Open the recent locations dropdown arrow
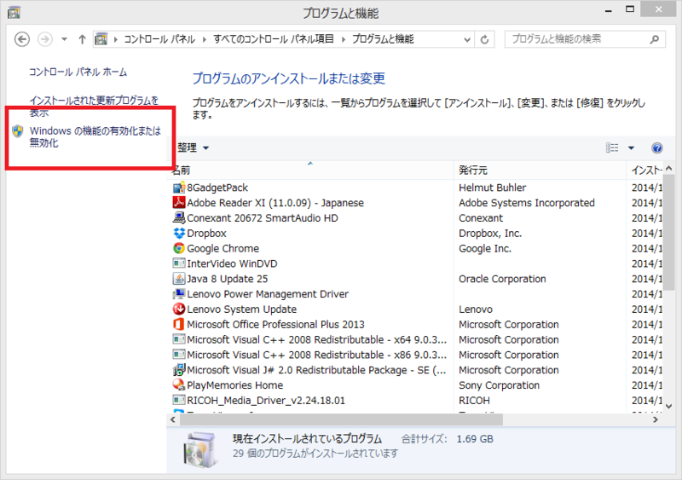This screenshot has height=480, width=682. (x=64, y=39)
